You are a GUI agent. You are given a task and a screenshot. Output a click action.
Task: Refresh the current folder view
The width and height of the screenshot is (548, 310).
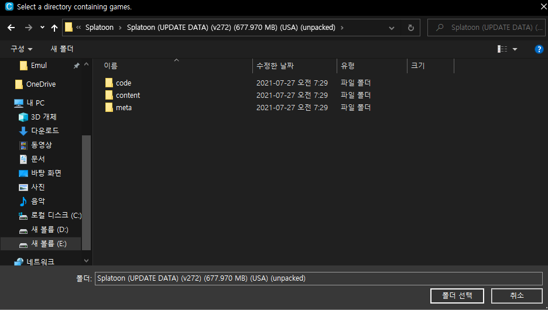411,28
